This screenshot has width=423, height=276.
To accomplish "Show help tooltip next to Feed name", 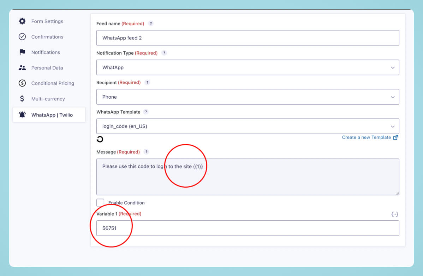I will point(151,24).
